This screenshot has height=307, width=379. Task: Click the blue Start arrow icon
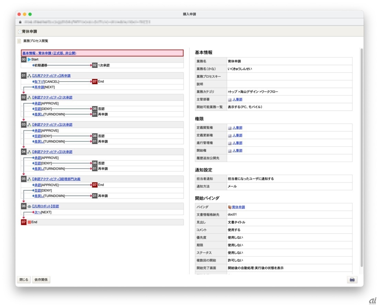[29, 59]
